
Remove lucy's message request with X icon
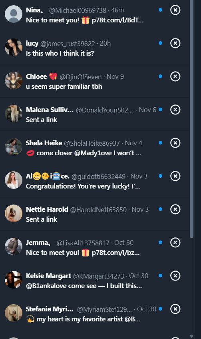pos(175,43)
